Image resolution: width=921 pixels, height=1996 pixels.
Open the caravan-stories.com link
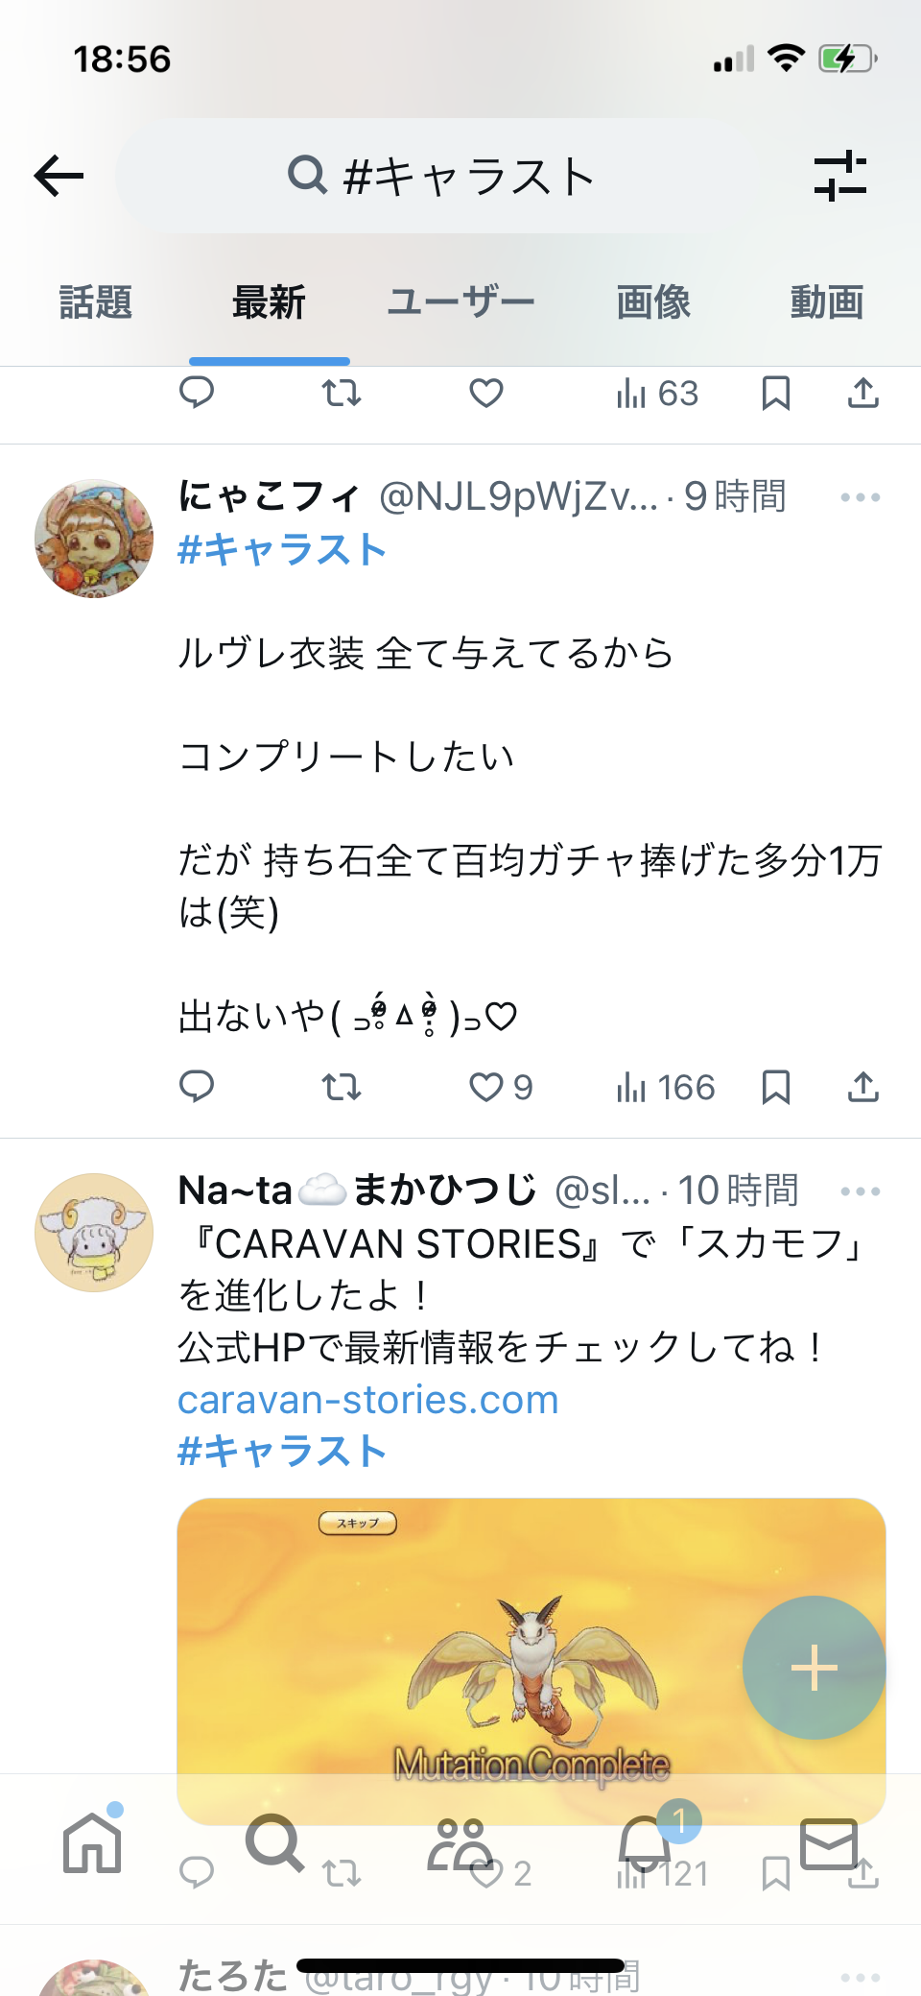coord(368,1400)
